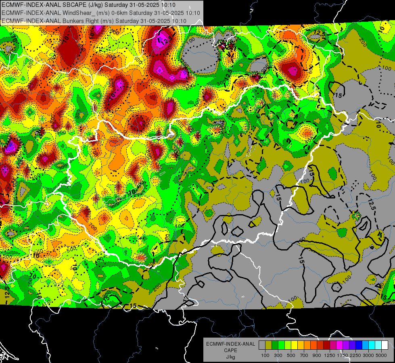Select the Bunkers Right (m/s) title line
This screenshot has width=395, height=363.
94,21
